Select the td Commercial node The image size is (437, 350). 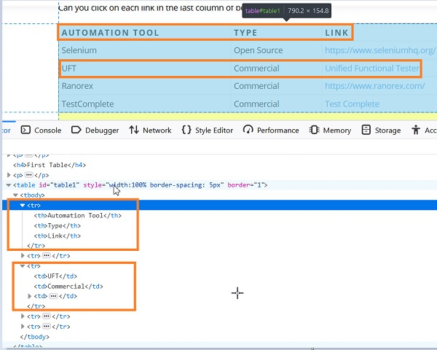(68, 287)
